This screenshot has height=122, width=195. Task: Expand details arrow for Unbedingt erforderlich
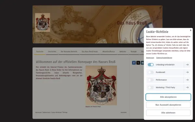click(187, 65)
